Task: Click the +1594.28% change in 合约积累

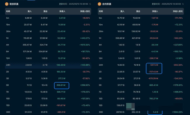Action: (177, 112)
